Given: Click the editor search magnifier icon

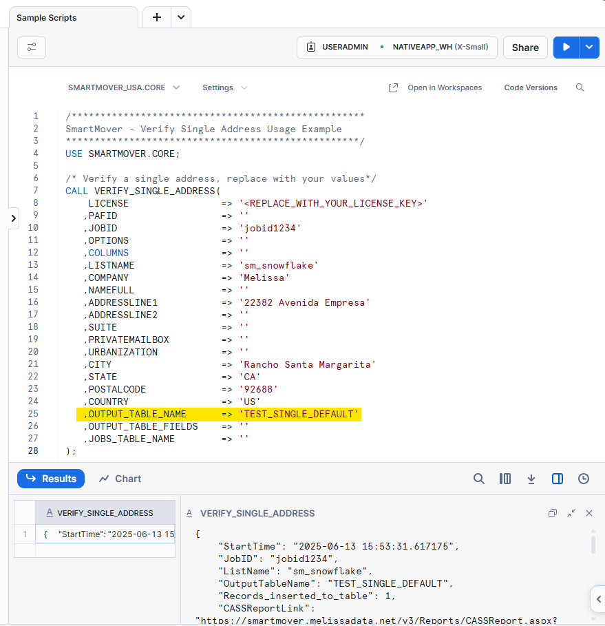Looking at the screenshot, I should pyautogui.click(x=580, y=87).
